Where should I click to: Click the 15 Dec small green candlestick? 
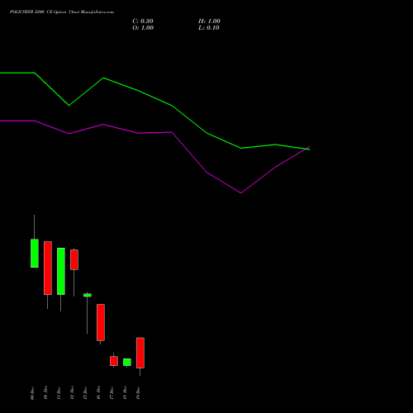pos(88,295)
